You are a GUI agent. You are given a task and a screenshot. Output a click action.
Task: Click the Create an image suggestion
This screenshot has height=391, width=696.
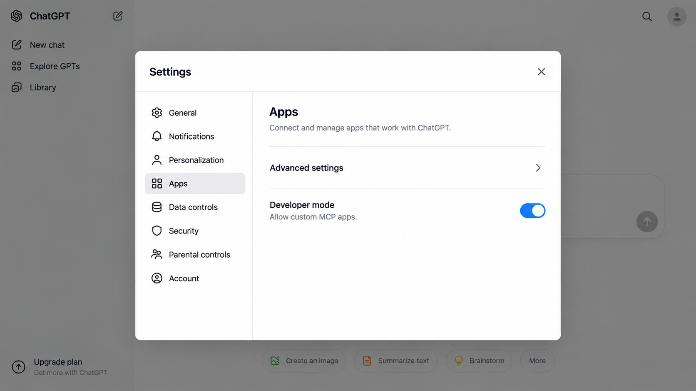coord(304,361)
